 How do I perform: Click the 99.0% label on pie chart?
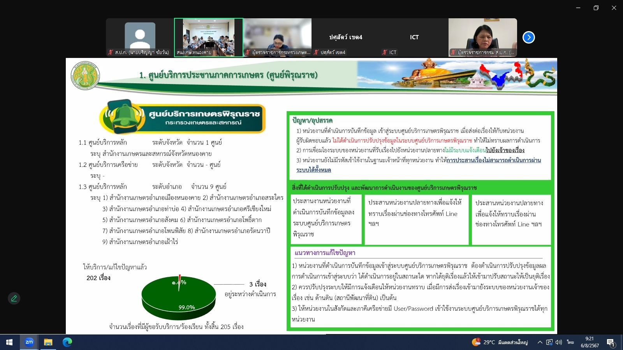[187, 307]
